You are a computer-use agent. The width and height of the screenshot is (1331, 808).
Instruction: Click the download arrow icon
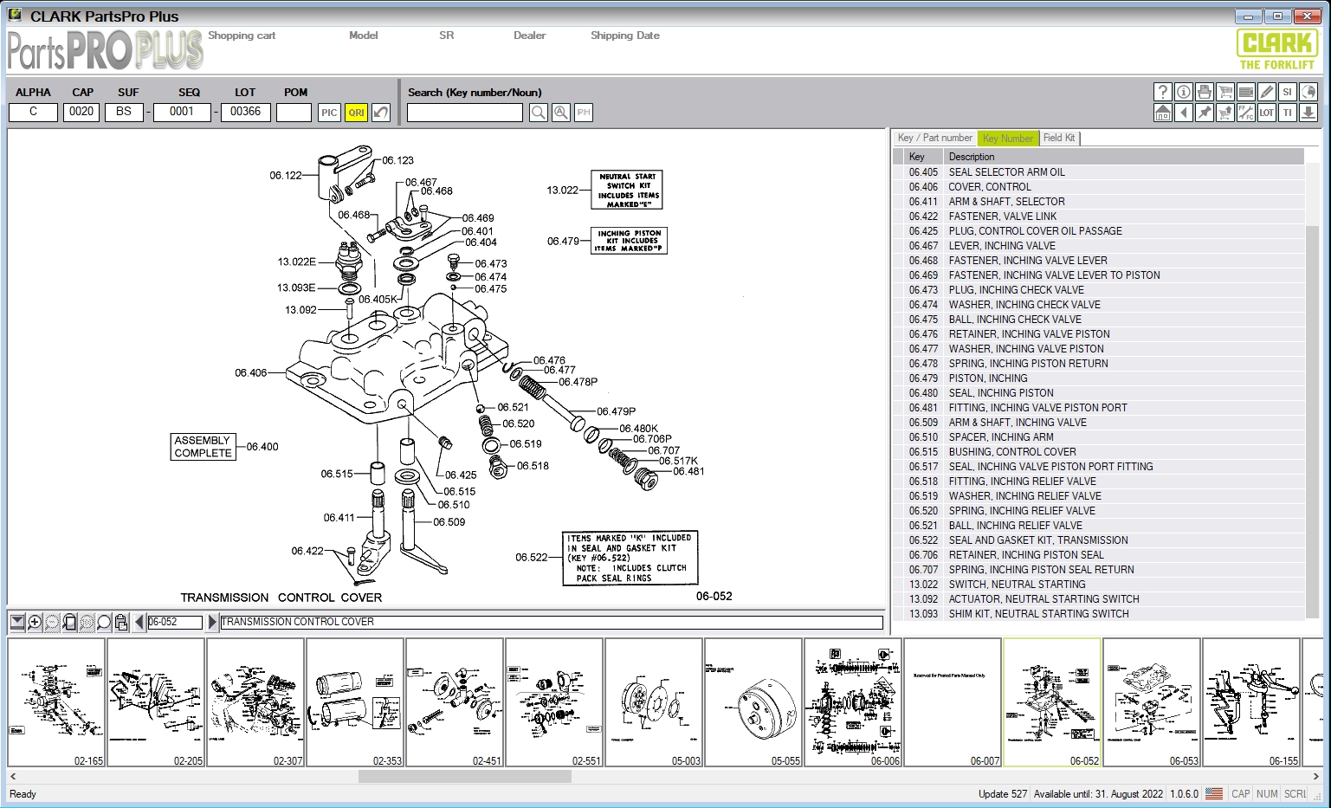pyautogui.click(x=1308, y=113)
